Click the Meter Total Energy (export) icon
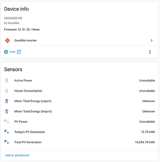 tap(6, 101)
